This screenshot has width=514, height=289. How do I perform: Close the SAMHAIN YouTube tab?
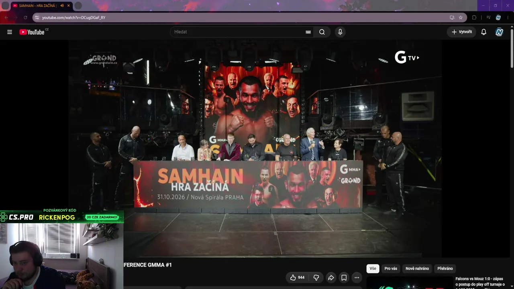pyautogui.click(x=69, y=6)
